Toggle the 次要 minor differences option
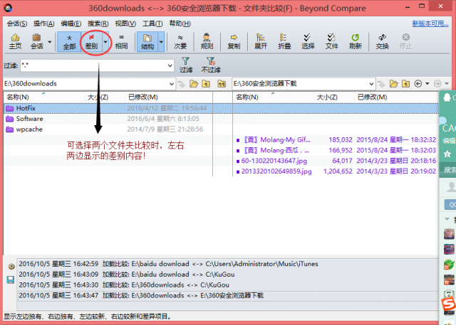This screenshot has height=325, width=456. click(x=180, y=41)
